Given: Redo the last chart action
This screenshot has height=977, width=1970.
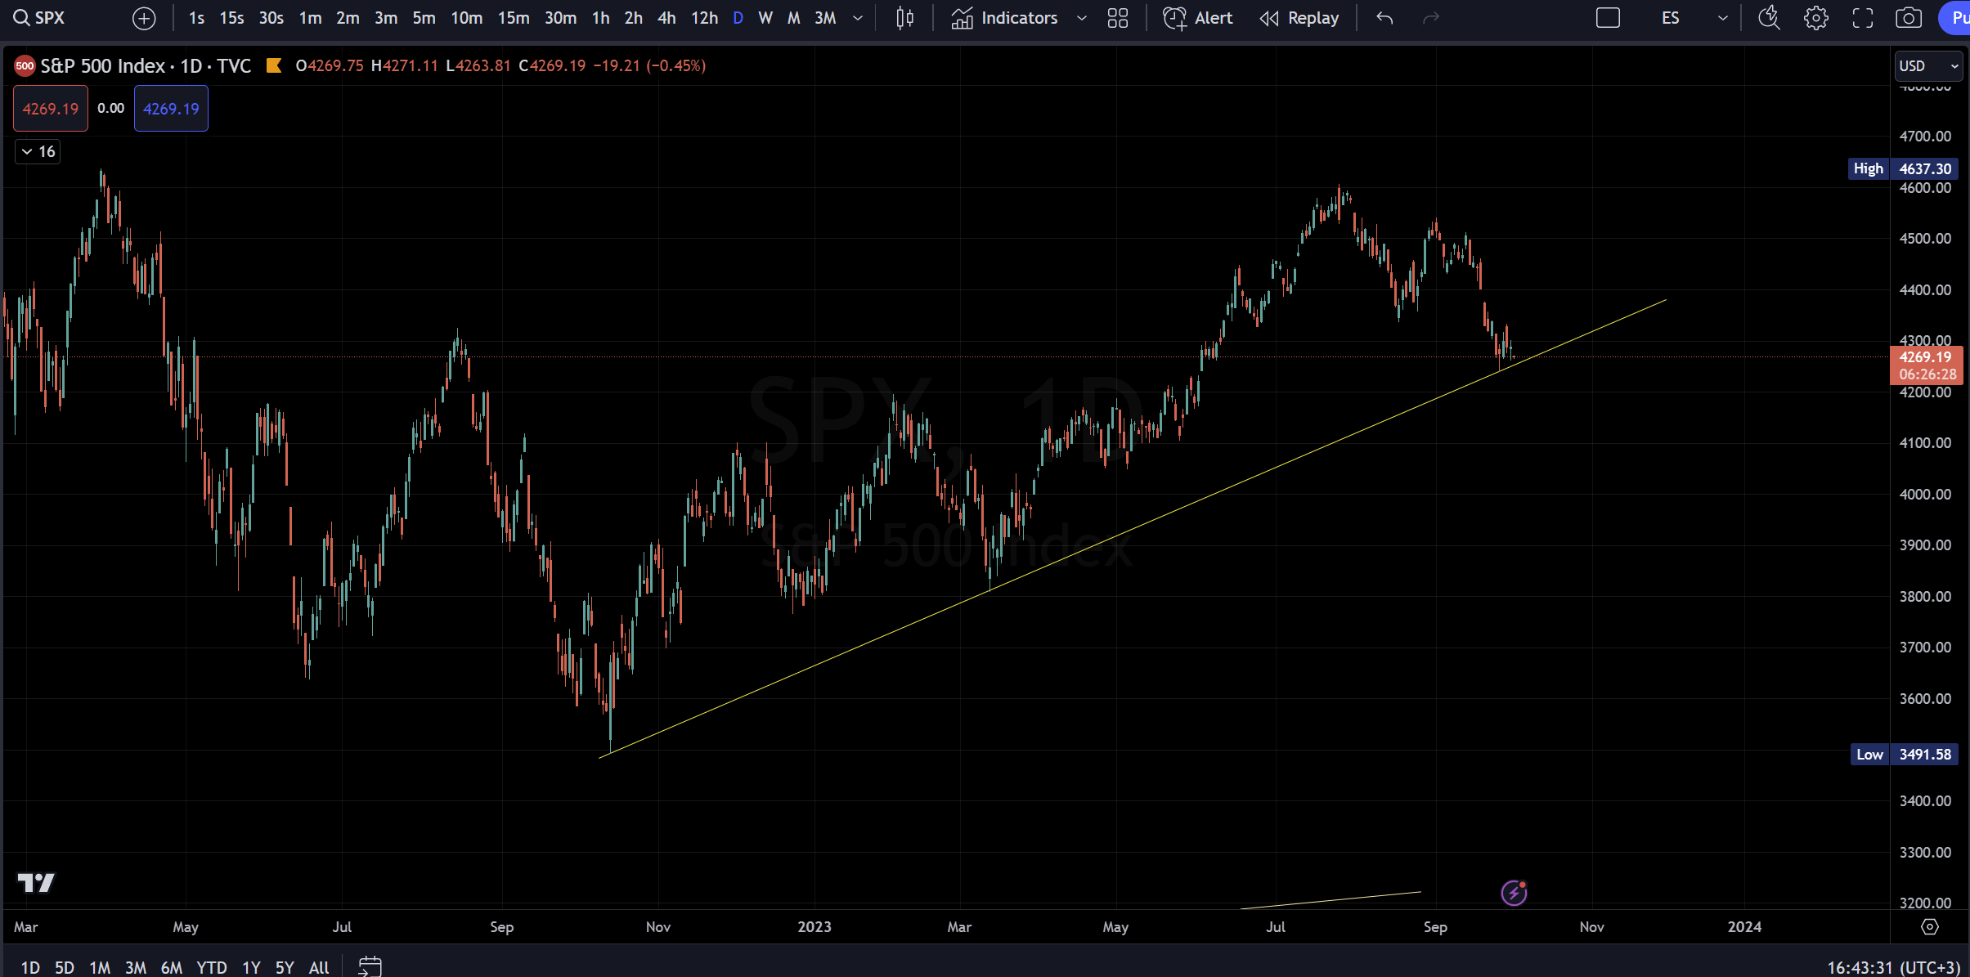Looking at the screenshot, I should pos(1431,18).
